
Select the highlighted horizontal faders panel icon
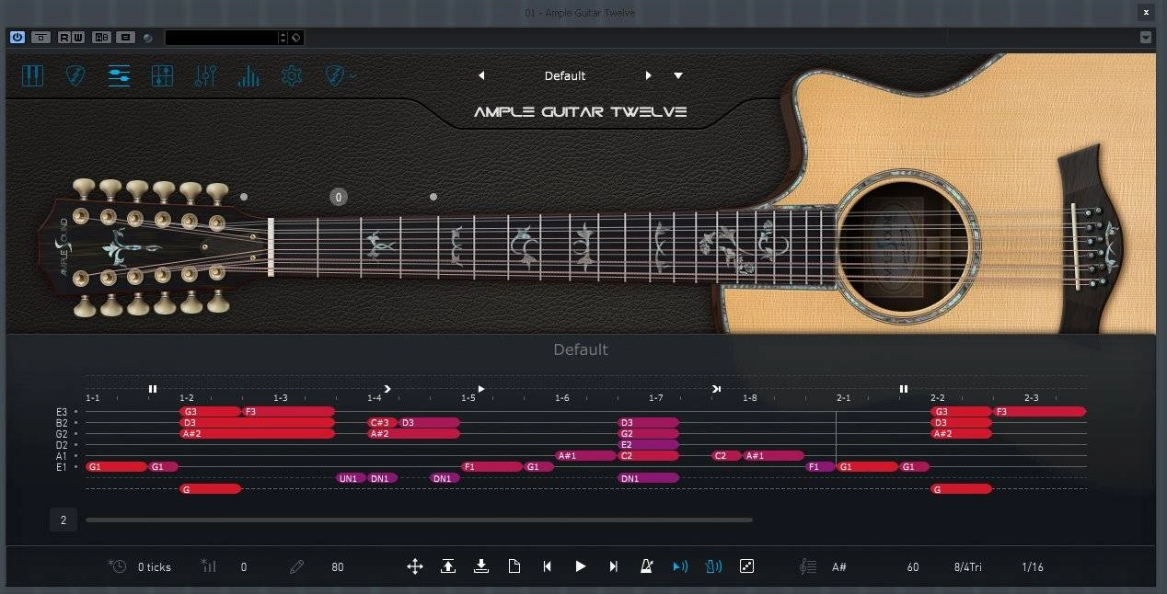pos(119,75)
